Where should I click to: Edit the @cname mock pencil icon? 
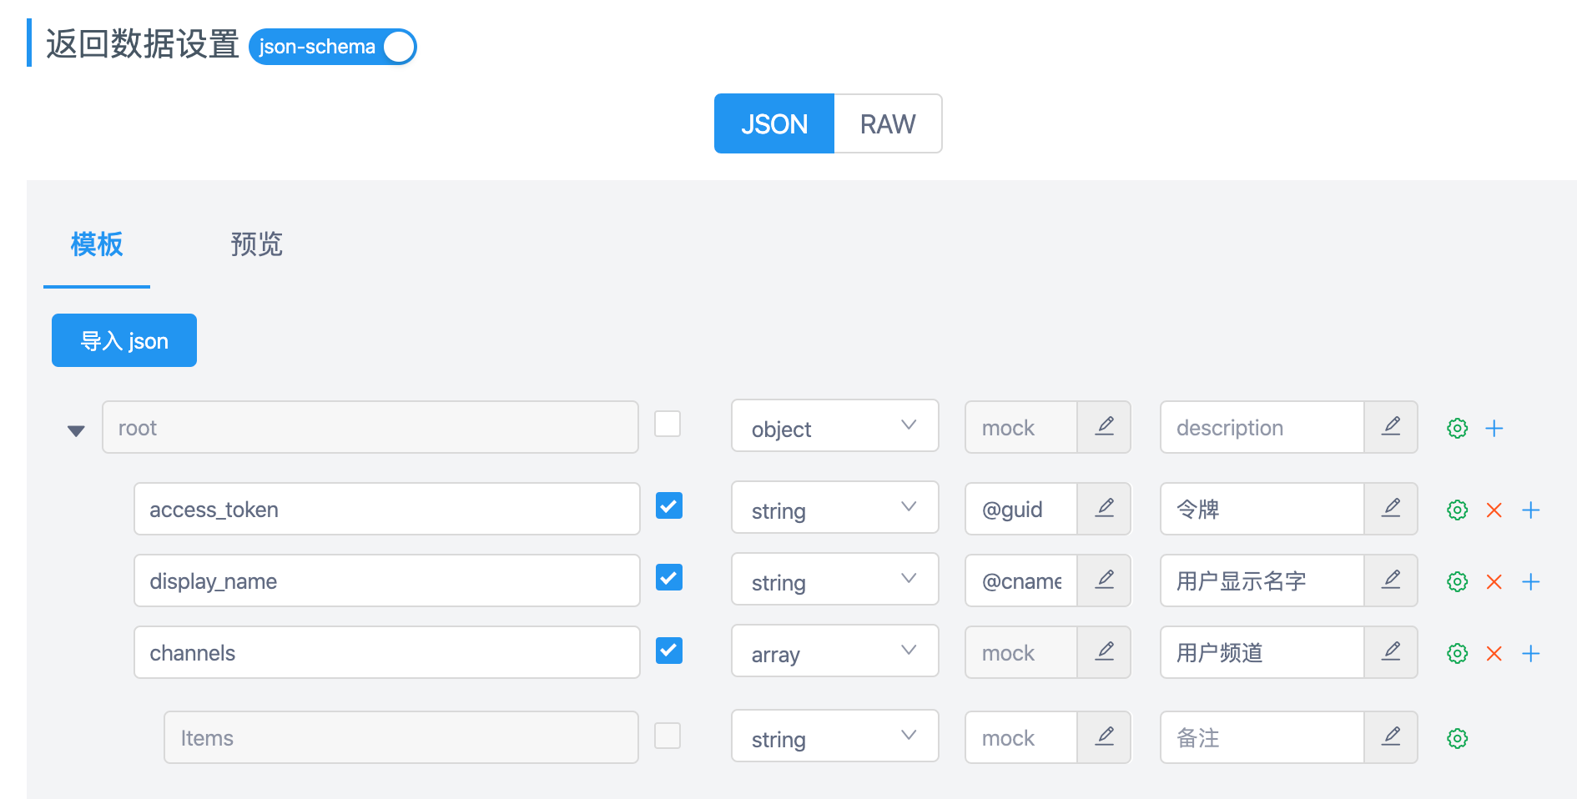point(1104,580)
